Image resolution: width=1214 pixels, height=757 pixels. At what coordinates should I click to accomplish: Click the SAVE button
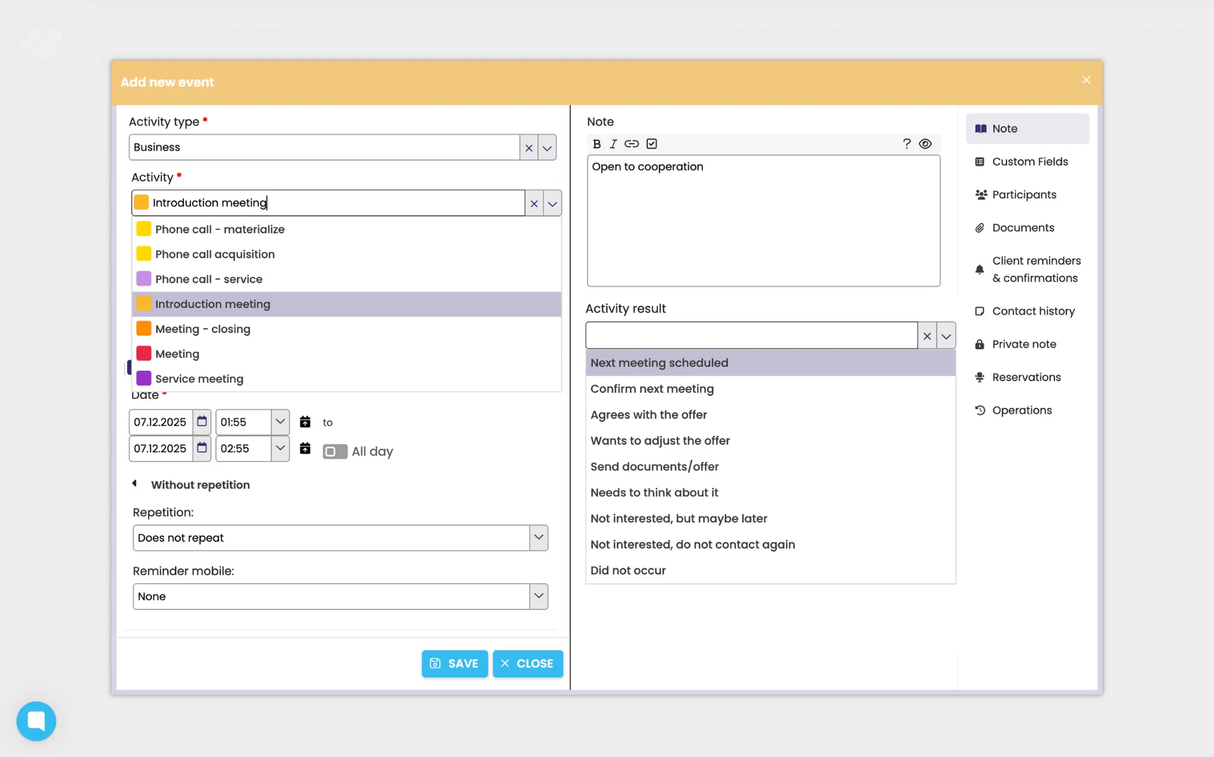click(x=454, y=663)
